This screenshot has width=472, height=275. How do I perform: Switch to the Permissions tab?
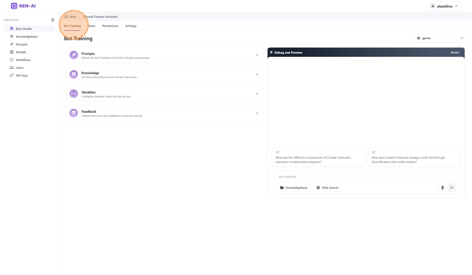coord(110,26)
